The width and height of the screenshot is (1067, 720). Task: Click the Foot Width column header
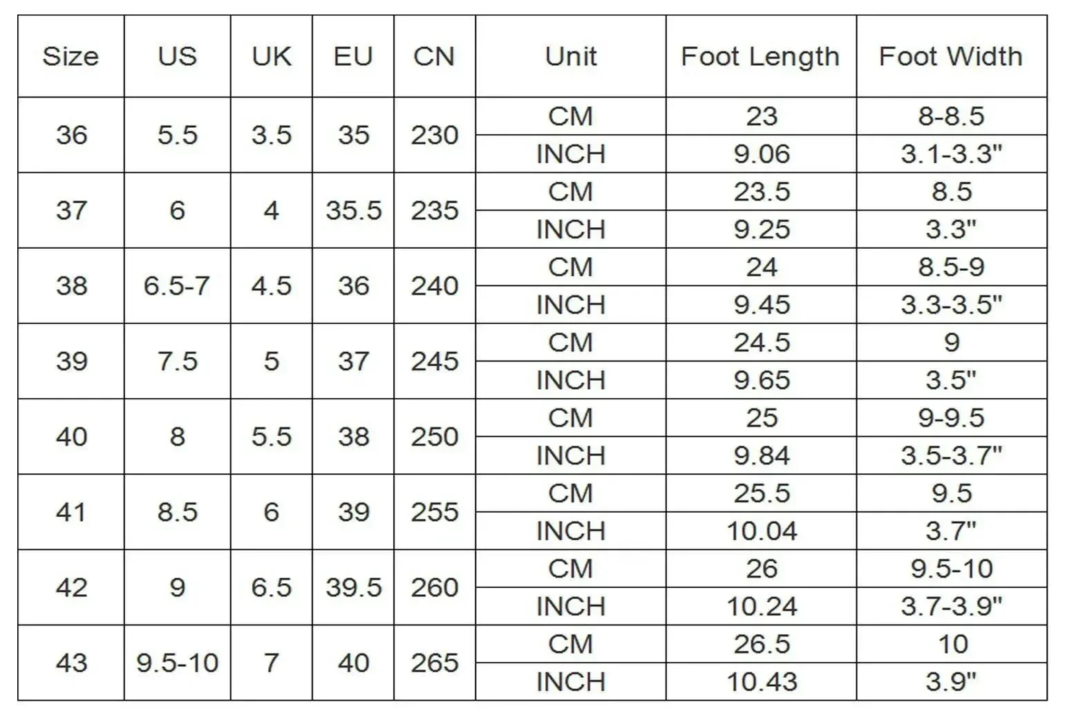(x=951, y=57)
